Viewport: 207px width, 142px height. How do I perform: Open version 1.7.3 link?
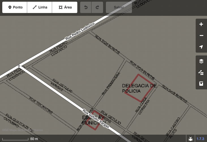click(x=200, y=139)
